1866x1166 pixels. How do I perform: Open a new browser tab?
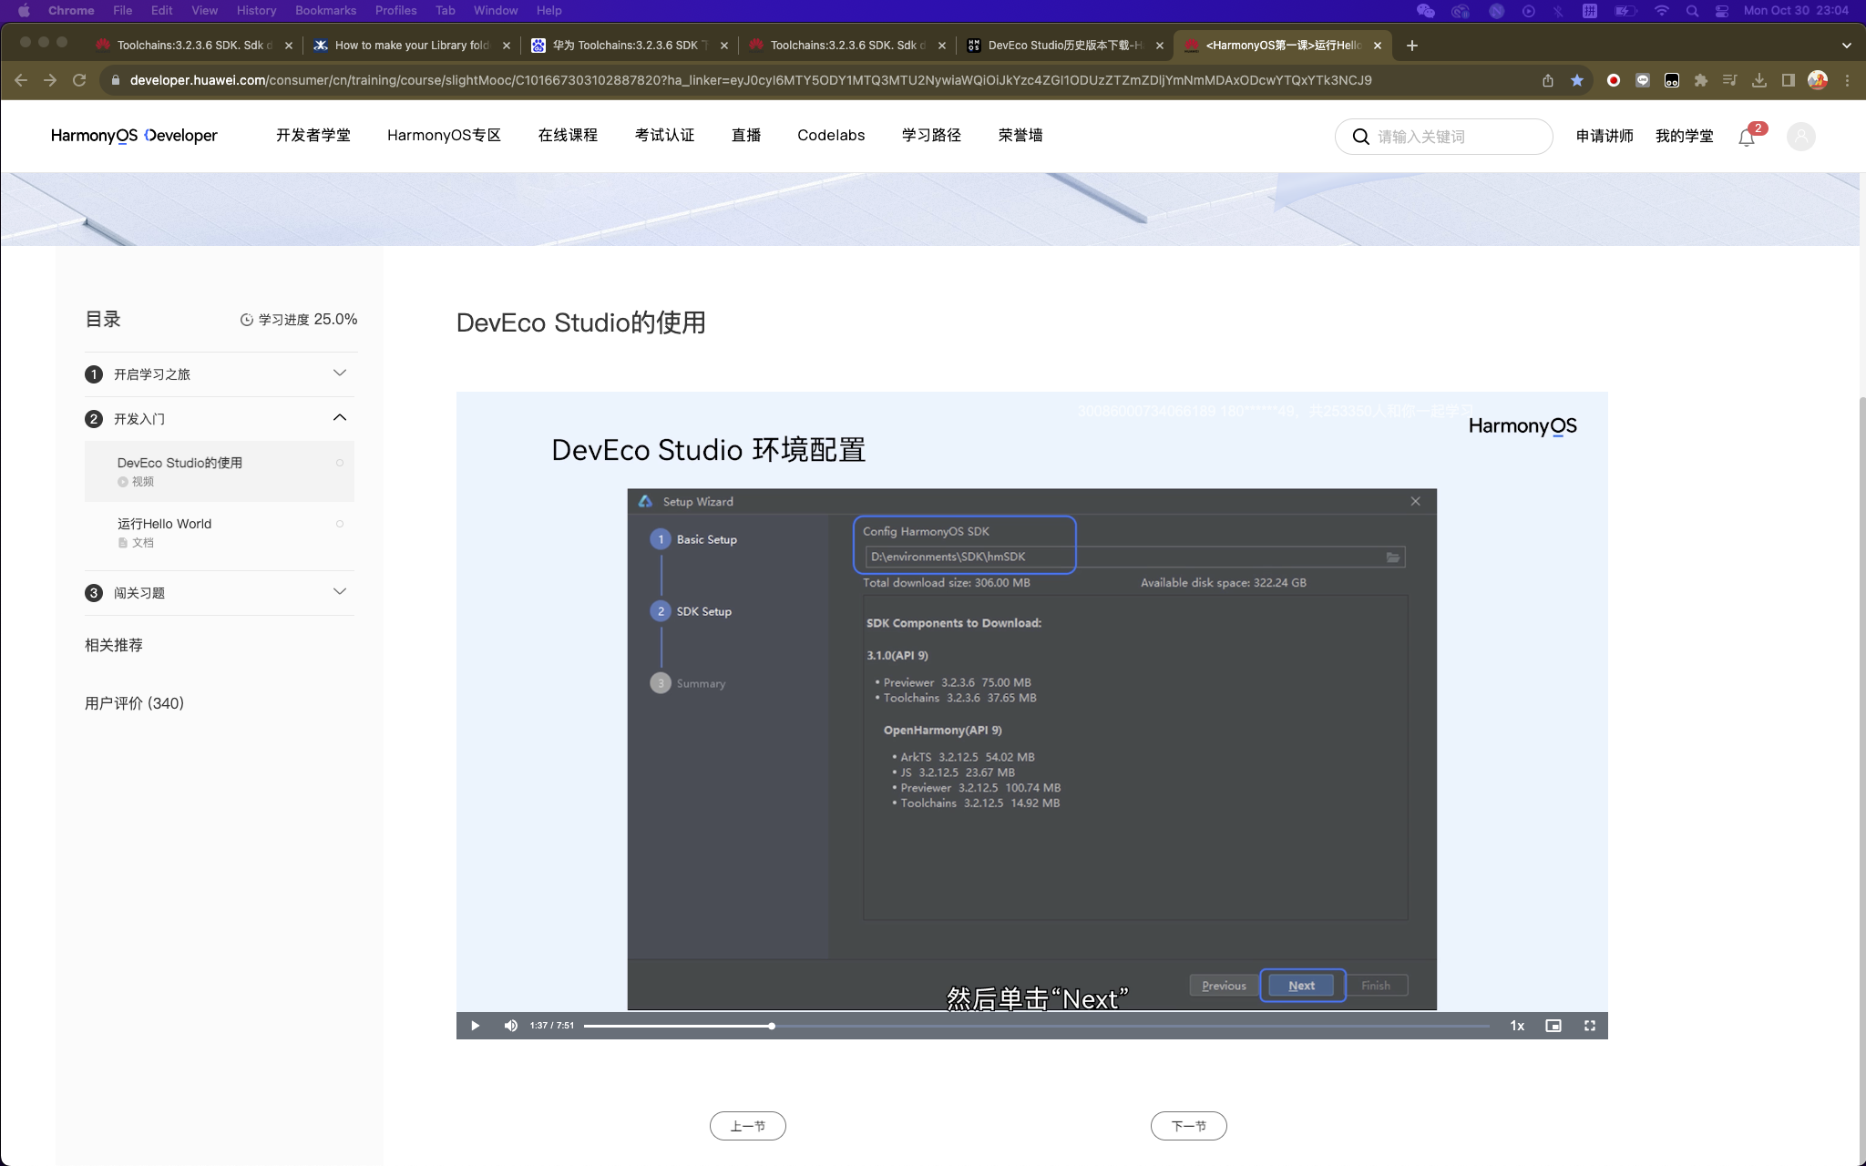coord(1412,45)
